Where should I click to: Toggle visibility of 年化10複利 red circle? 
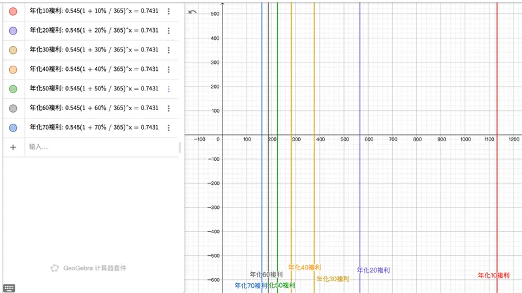point(13,11)
